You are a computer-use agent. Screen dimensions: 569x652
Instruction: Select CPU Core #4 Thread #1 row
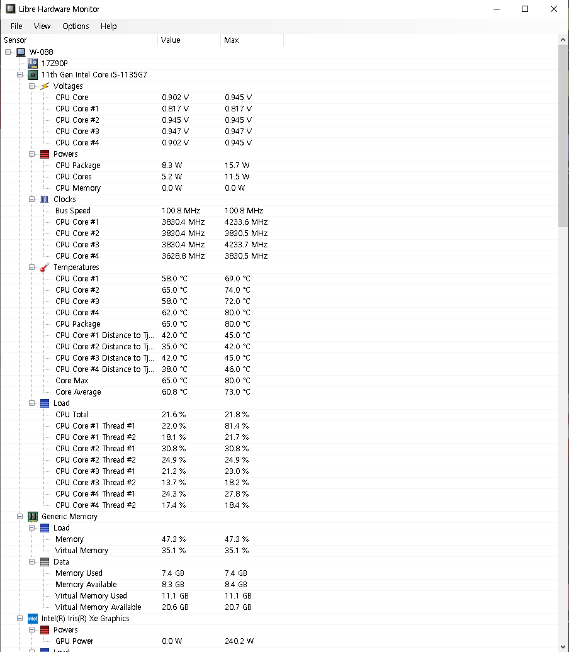[279, 494]
